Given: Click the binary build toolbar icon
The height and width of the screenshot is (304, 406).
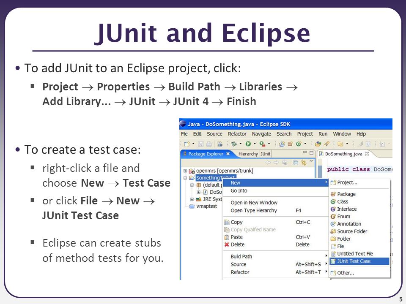Looking at the screenshot, I should click(x=220, y=144).
